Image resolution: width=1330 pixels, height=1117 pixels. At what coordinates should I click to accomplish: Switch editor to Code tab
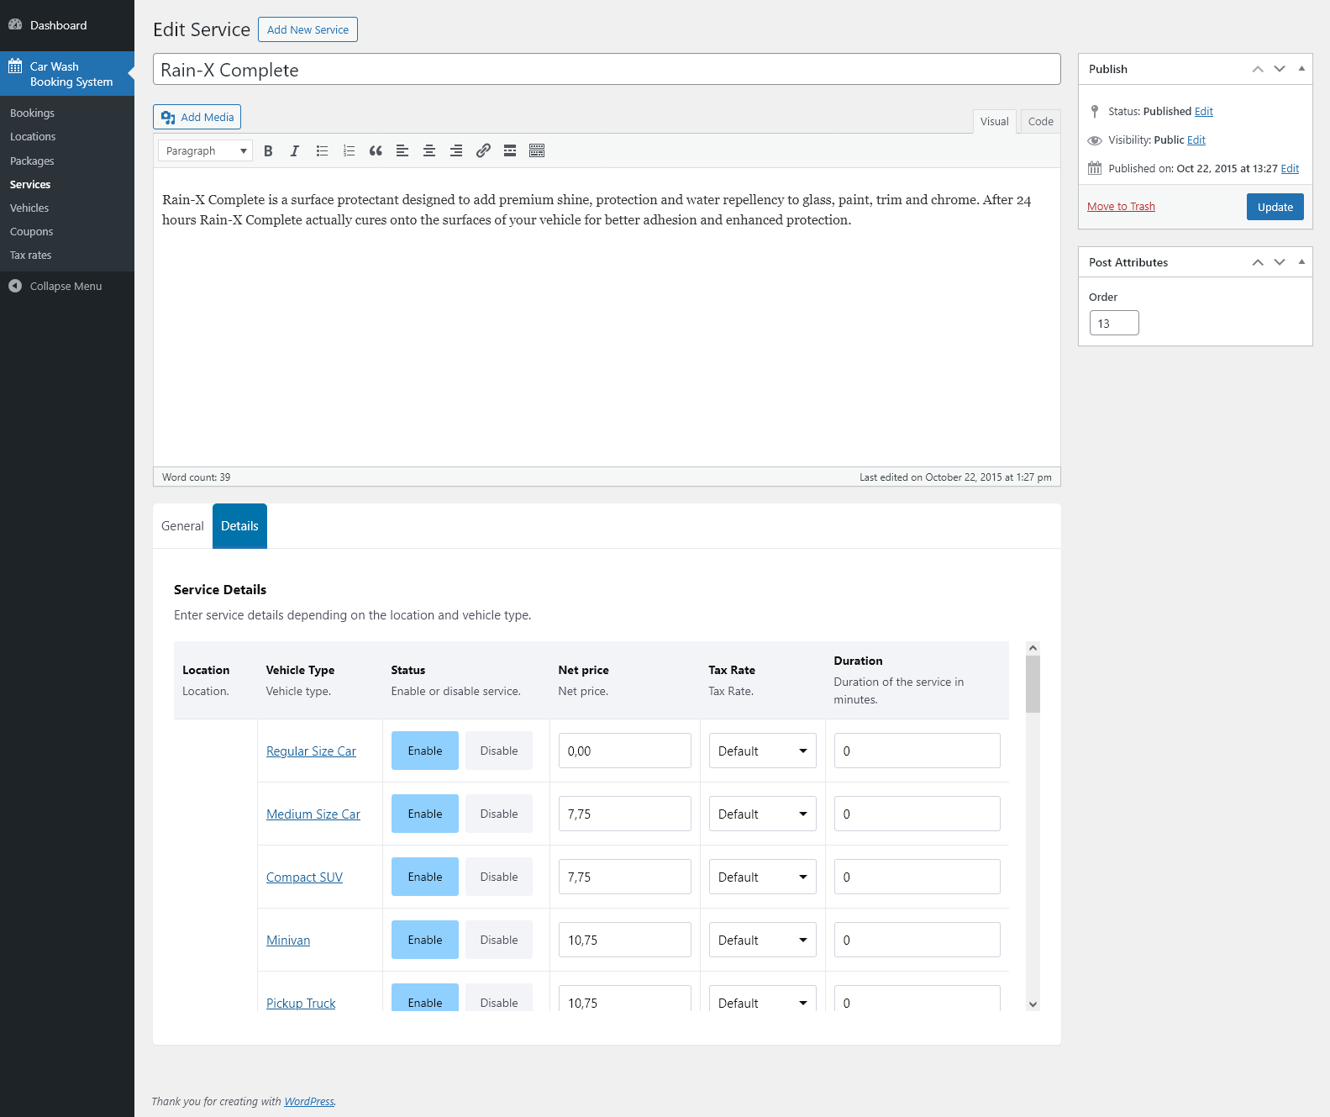coord(1040,122)
